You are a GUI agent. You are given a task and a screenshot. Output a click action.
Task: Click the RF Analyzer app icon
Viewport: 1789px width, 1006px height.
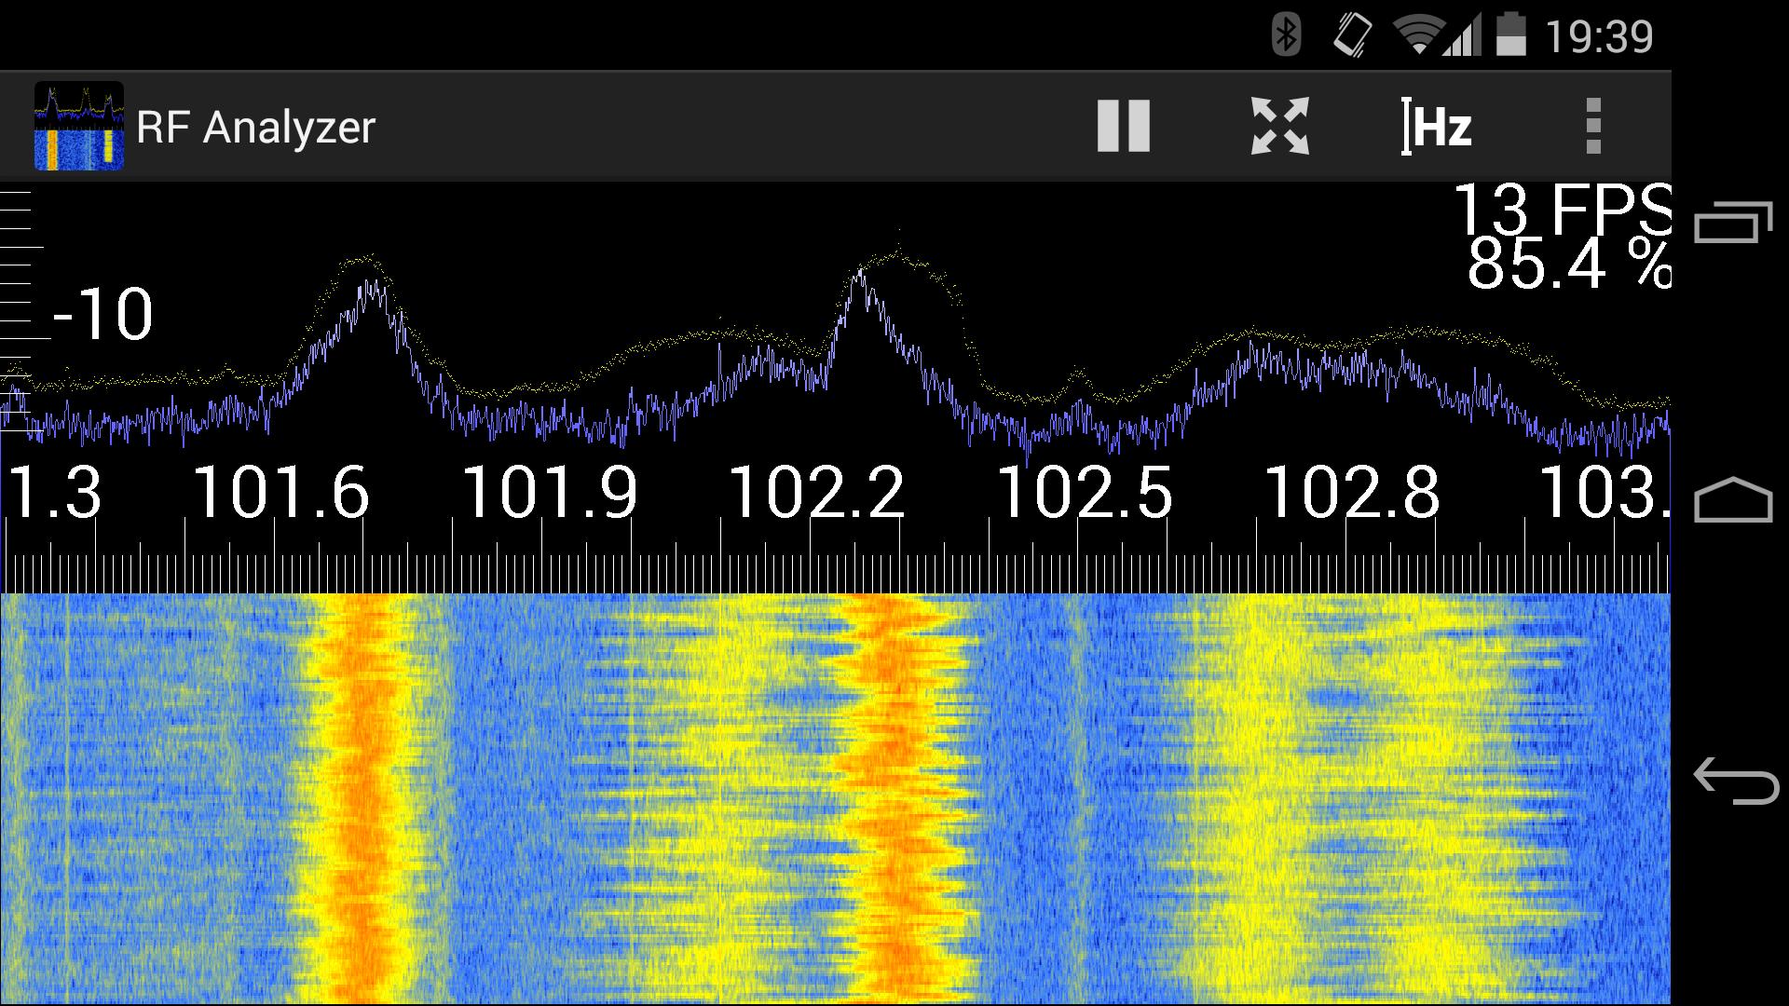tap(77, 127)
